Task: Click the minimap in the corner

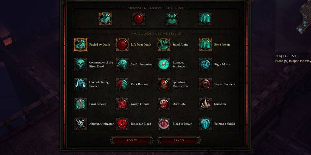Action: click(x=304, y=17)
